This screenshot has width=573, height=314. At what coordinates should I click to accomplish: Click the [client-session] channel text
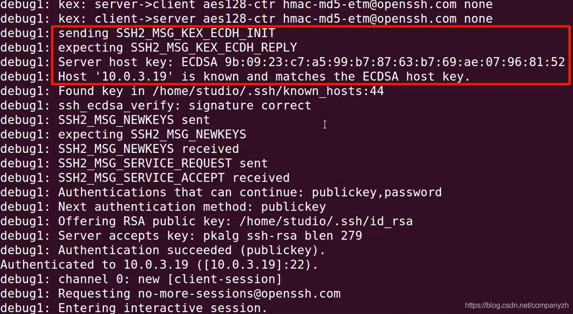[224, 279]
